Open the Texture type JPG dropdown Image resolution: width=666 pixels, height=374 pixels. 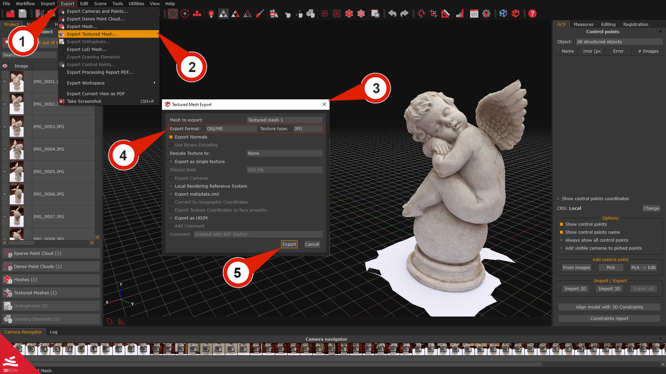307,128
